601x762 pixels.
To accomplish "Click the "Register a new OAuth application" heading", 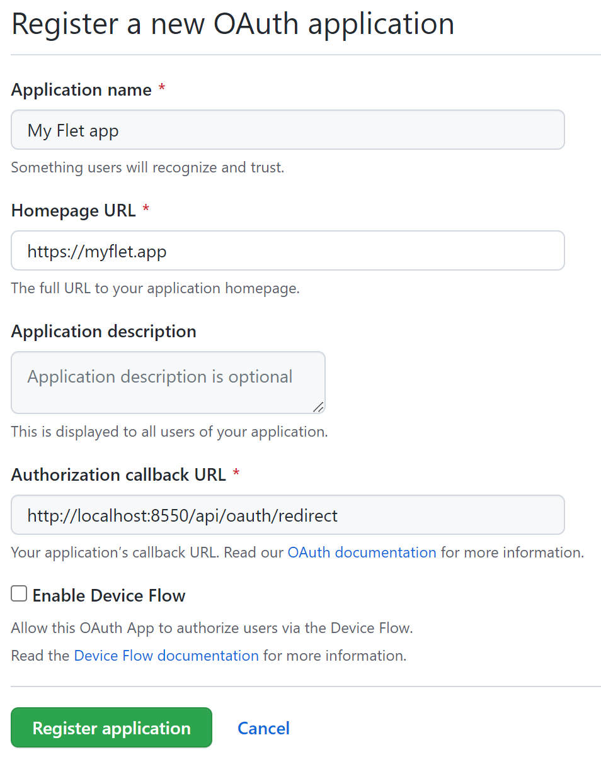I will 232,24.
